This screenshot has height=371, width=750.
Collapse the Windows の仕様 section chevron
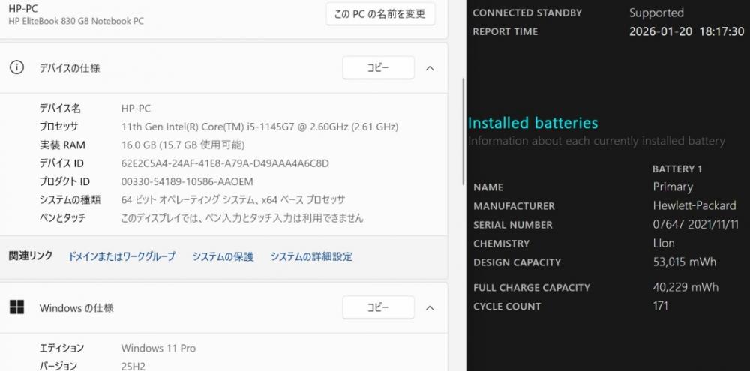430,308
